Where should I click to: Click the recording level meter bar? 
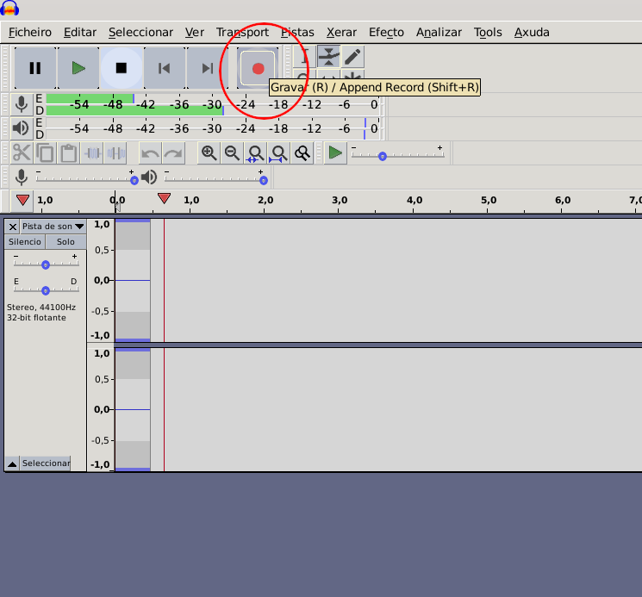point(213,105)
